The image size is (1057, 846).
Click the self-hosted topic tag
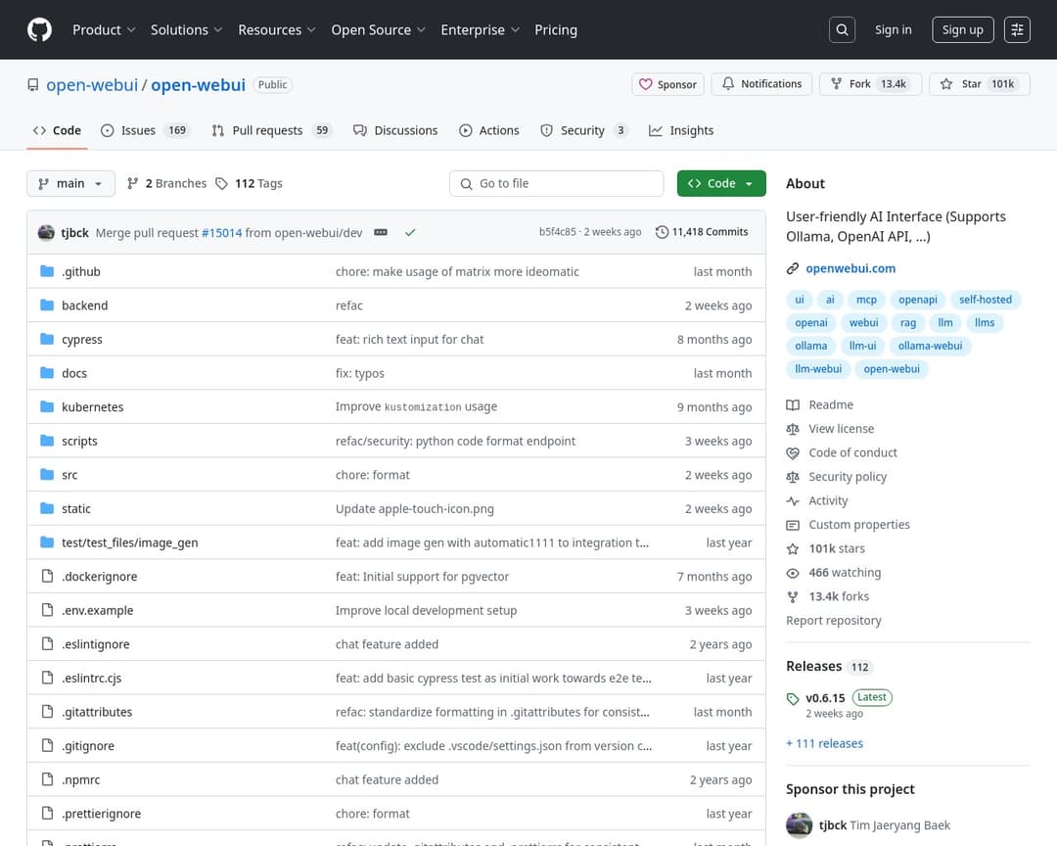[x=985, y=300]
